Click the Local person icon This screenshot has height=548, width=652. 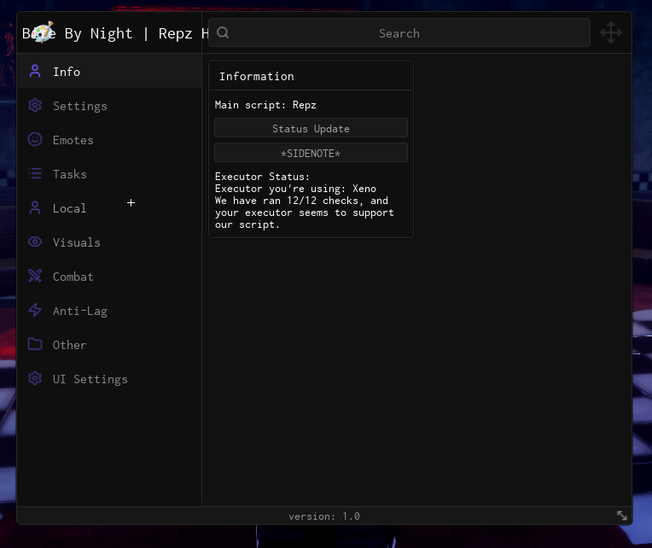pos(35,207)
